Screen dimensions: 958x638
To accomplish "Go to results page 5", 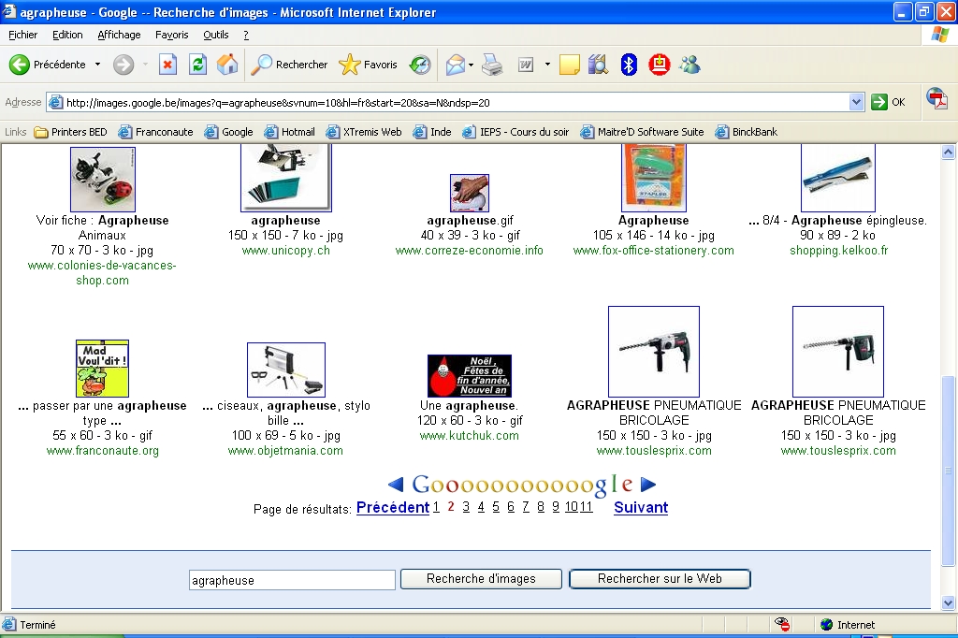I will 496,507.
